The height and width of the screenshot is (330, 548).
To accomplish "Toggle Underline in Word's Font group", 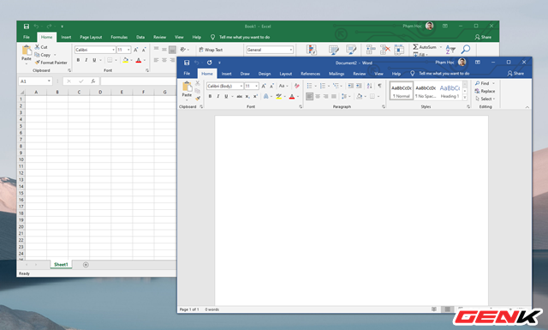I will tap(226, 96).
